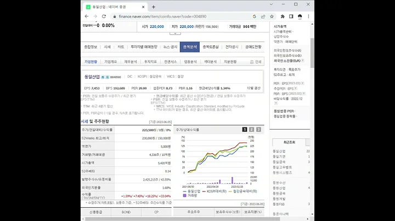395x221 pixels.
Task: Open the Chrome three-dot menu
Action: click(x=308, y=16)
